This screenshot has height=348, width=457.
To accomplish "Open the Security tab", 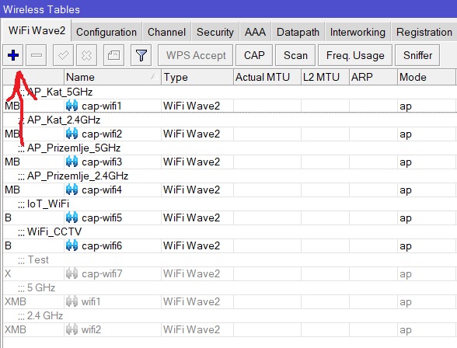I will pyautogui.click(x=215, y=32).
